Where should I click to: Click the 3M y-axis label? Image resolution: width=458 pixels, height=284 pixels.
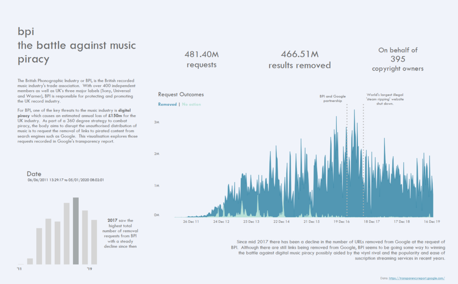pos(157,122)
